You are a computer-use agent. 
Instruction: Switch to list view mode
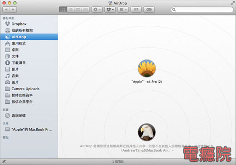[71, 10]
